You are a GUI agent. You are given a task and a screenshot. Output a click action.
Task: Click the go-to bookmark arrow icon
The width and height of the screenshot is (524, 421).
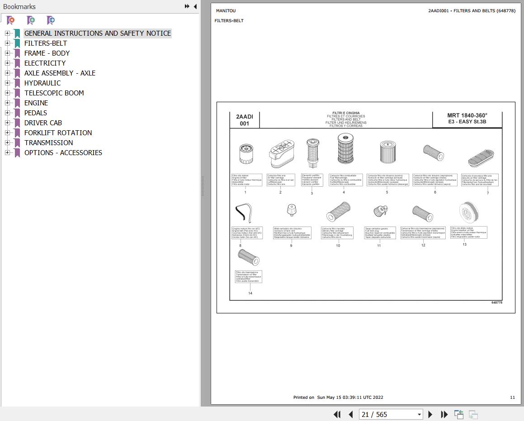coord(51,20)
